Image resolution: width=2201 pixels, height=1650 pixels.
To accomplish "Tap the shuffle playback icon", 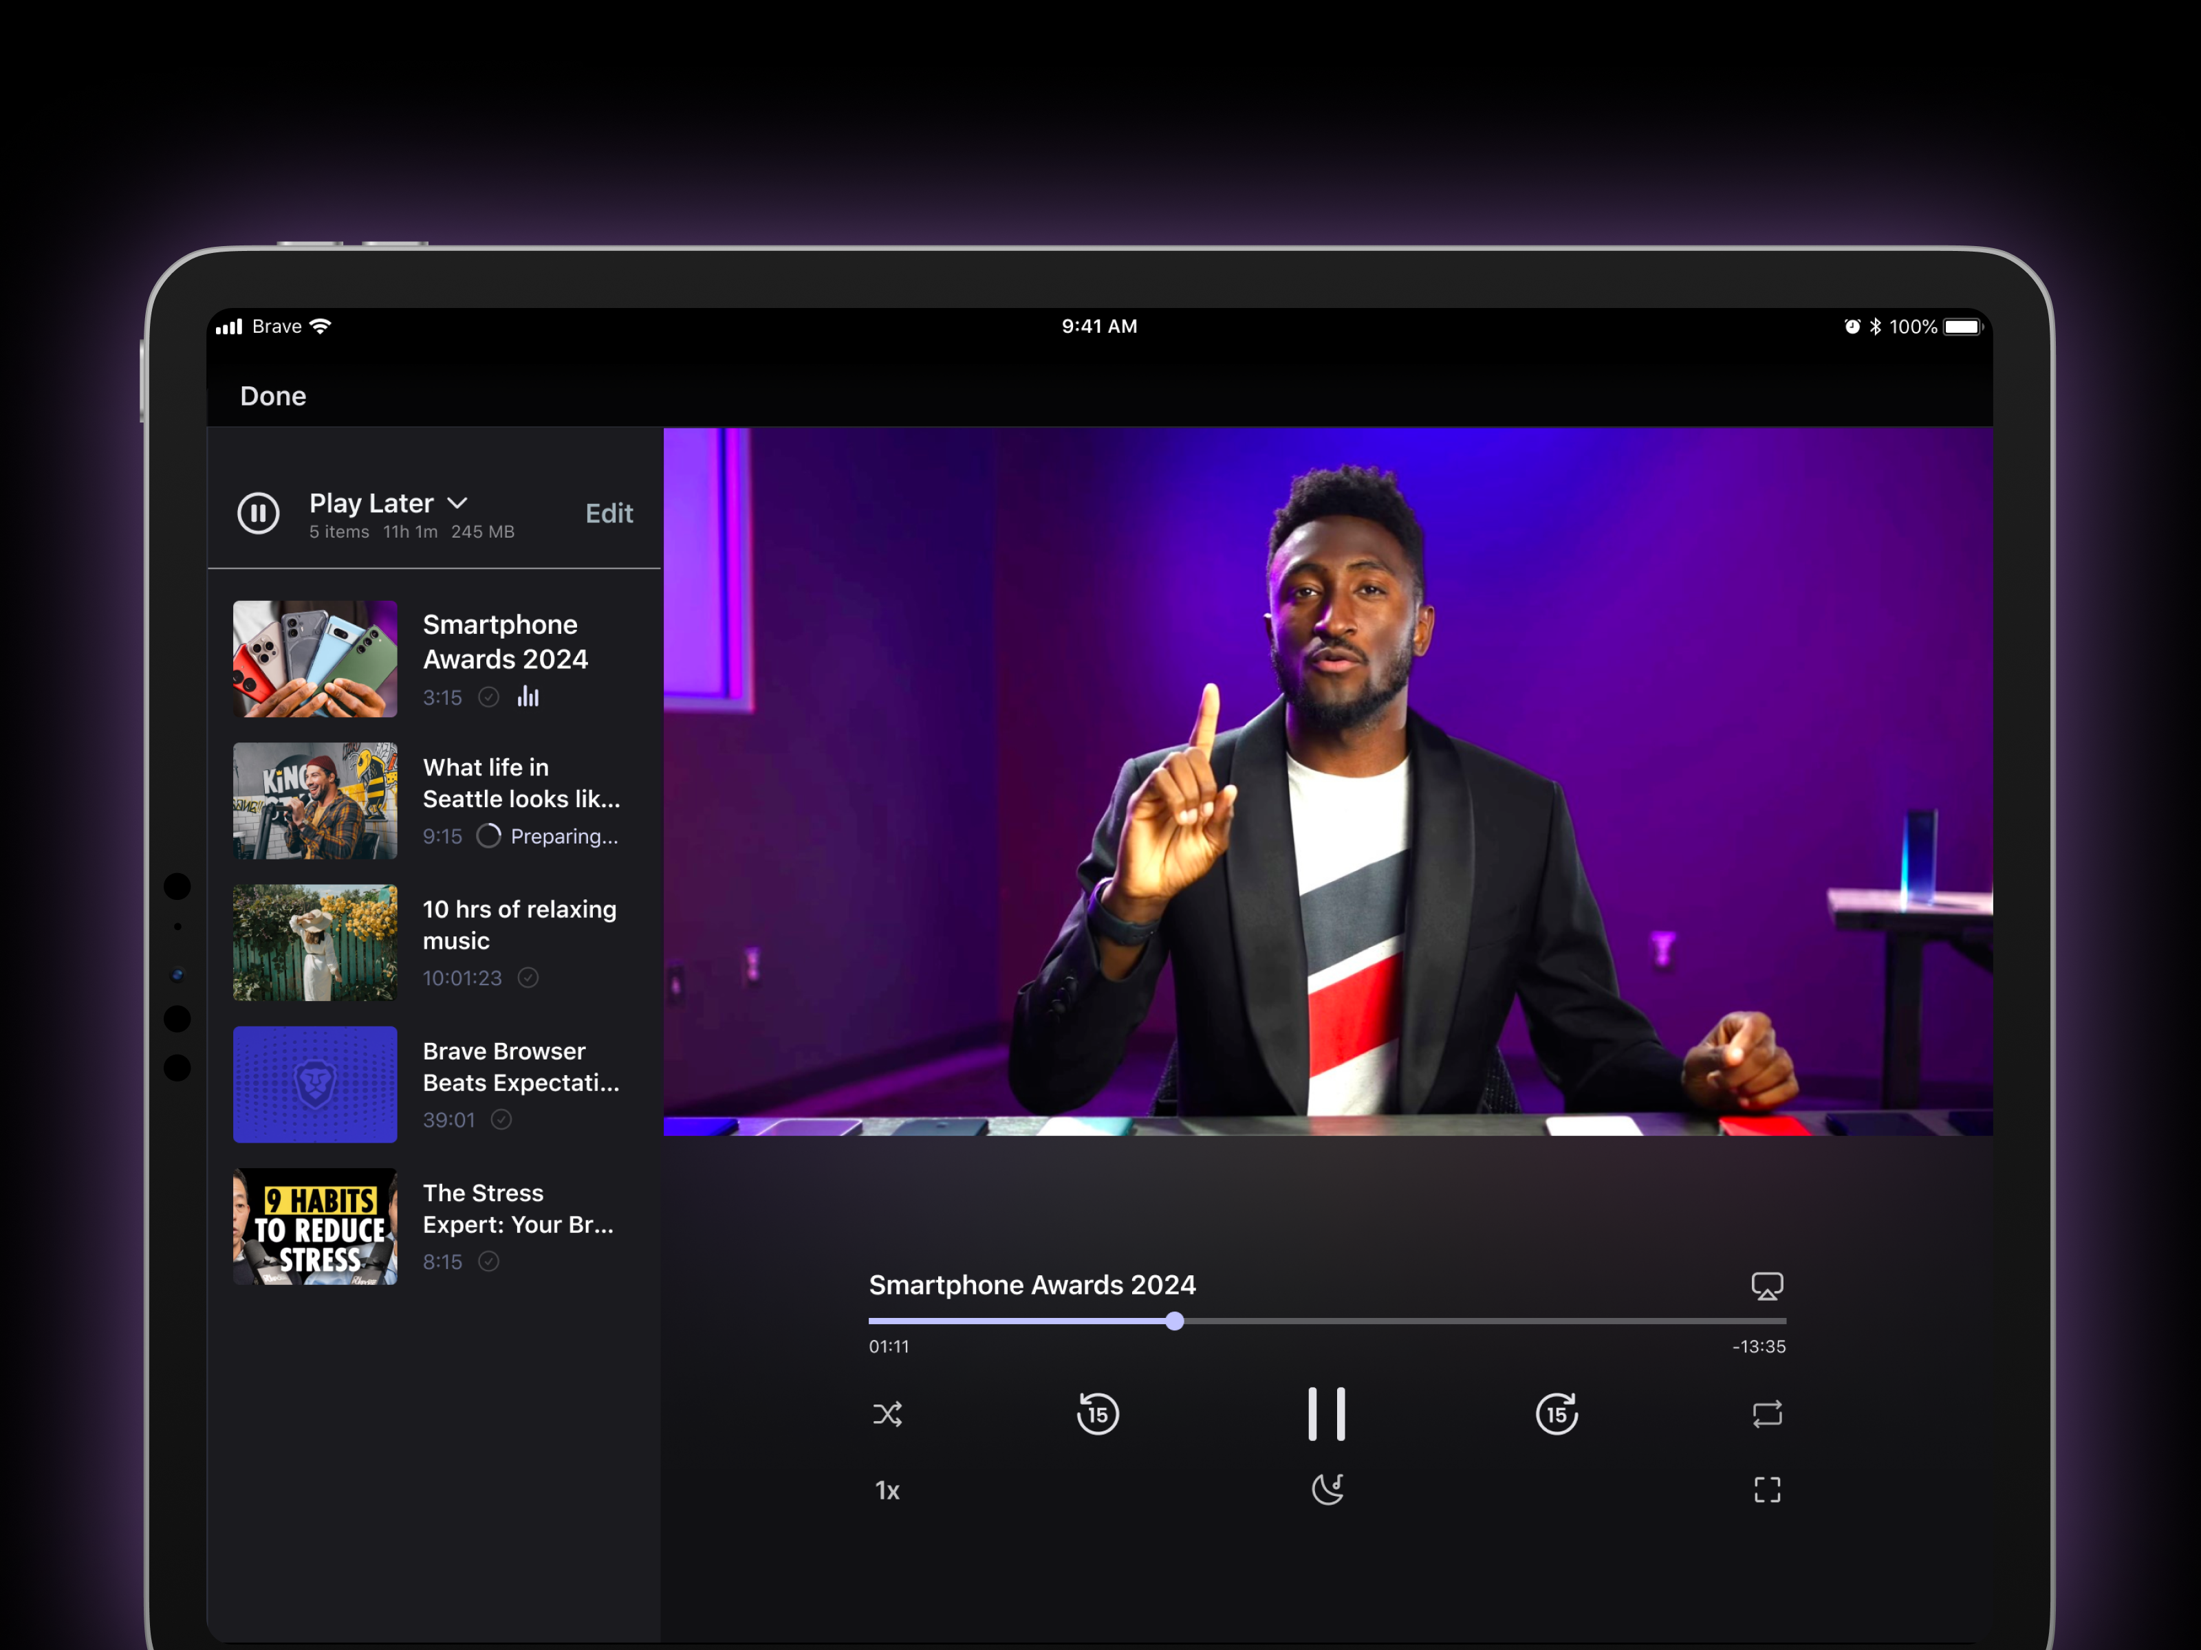I will pos(887,1413).
